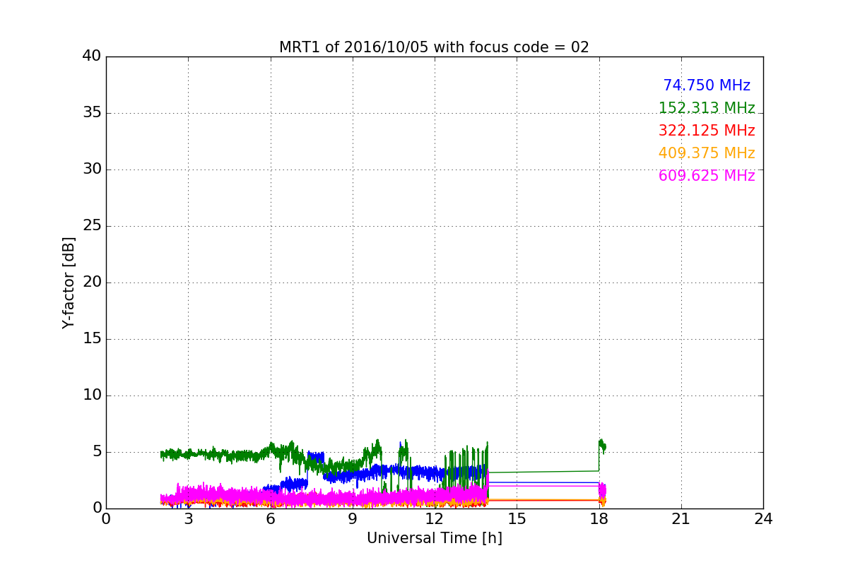Click y-axis tick label 20
The height and width of the screenshot is (565, 848).
coord(92,282)
